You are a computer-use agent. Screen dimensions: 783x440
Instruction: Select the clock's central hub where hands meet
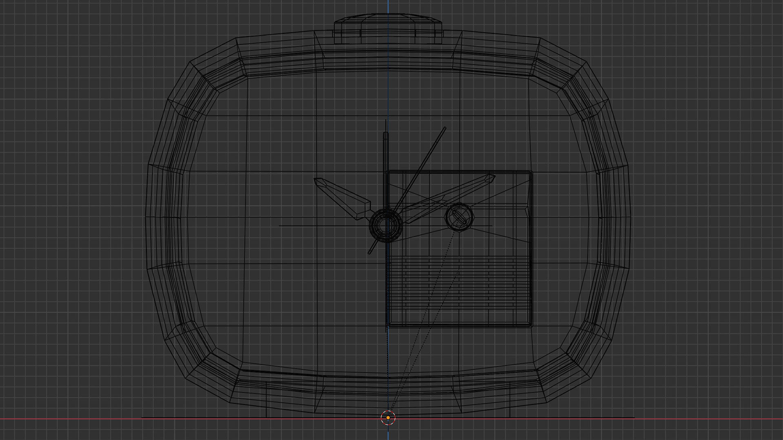pos(385,226)
